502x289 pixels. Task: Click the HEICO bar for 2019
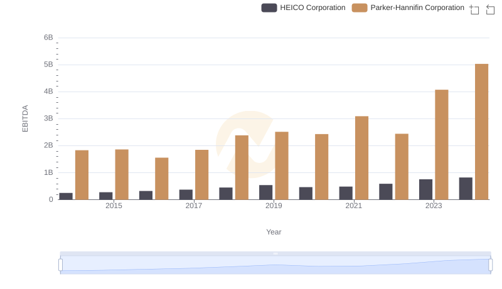click(x=265, y=192)
